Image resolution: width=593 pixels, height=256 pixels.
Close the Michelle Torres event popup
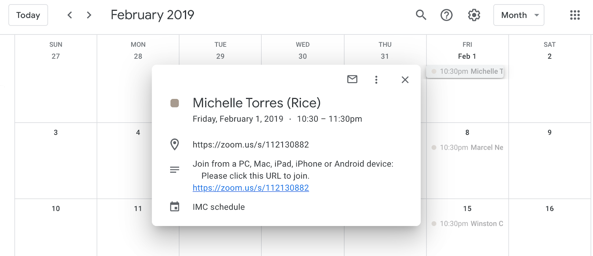pos(405,80)
